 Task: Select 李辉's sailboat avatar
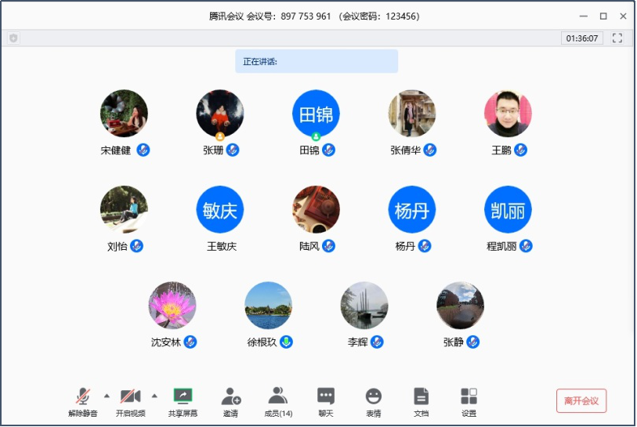[x=364, y=305]
